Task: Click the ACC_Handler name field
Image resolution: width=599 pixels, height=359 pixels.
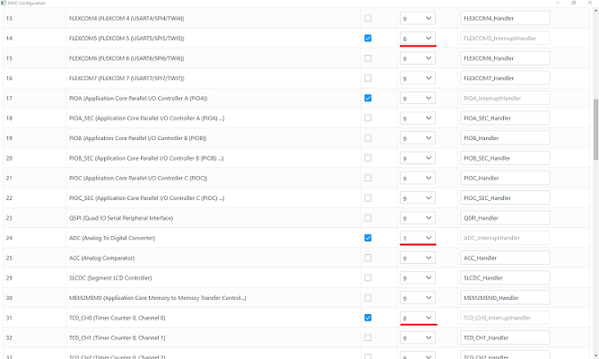Action: coord(504,258)
